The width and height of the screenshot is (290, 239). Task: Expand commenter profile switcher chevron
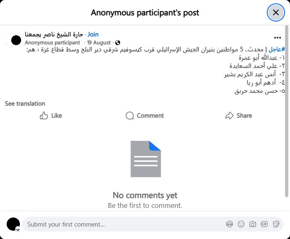point(18,229)
